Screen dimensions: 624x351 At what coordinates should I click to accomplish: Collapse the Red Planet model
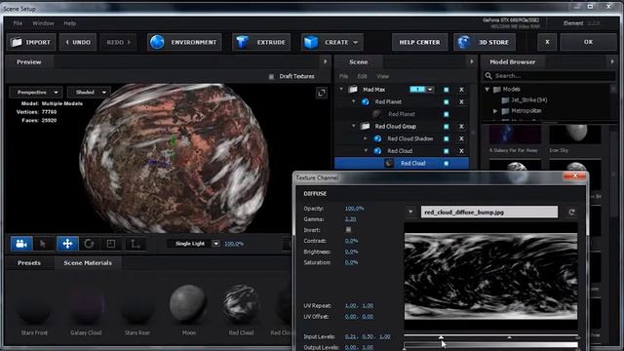[353, 101]
